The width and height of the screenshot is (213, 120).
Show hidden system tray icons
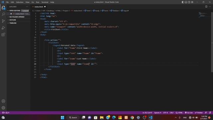pos(176,118)
